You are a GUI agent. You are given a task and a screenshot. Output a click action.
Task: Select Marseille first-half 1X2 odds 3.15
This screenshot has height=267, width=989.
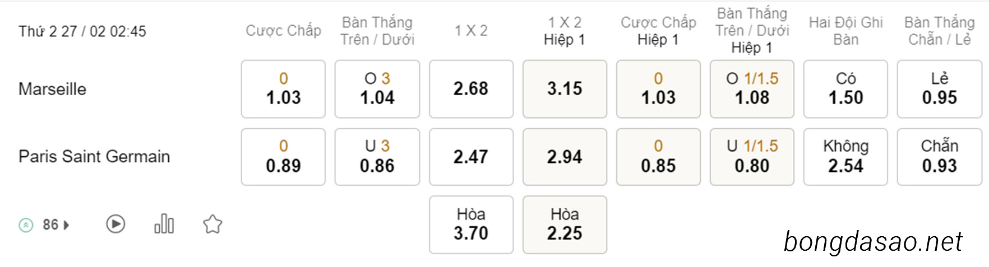point(565,89)
